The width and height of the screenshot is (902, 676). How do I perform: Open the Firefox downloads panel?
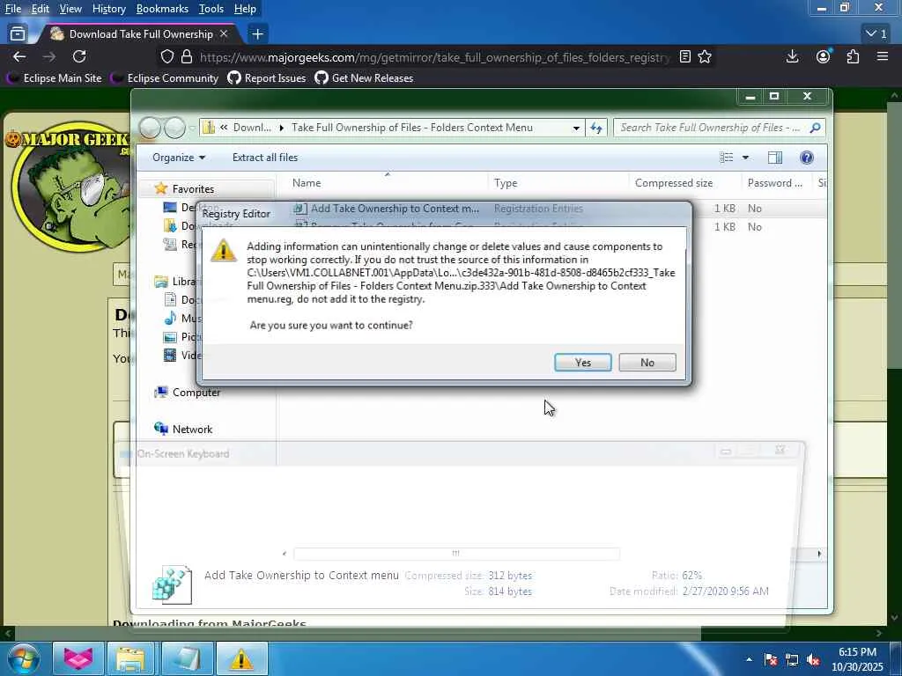[792, 56]
